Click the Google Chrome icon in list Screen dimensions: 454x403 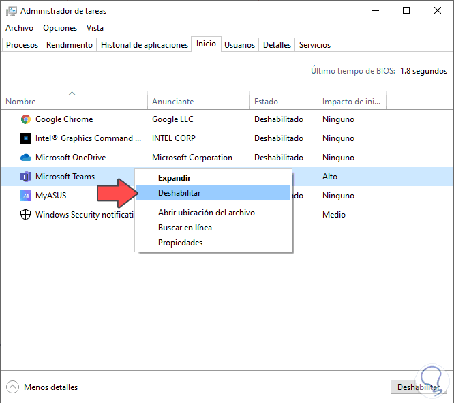(x=26, y=119)
